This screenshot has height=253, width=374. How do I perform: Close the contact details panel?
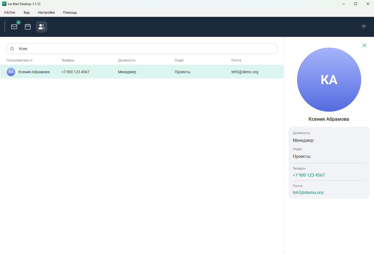pyautogui.click(x=364, y=45)
